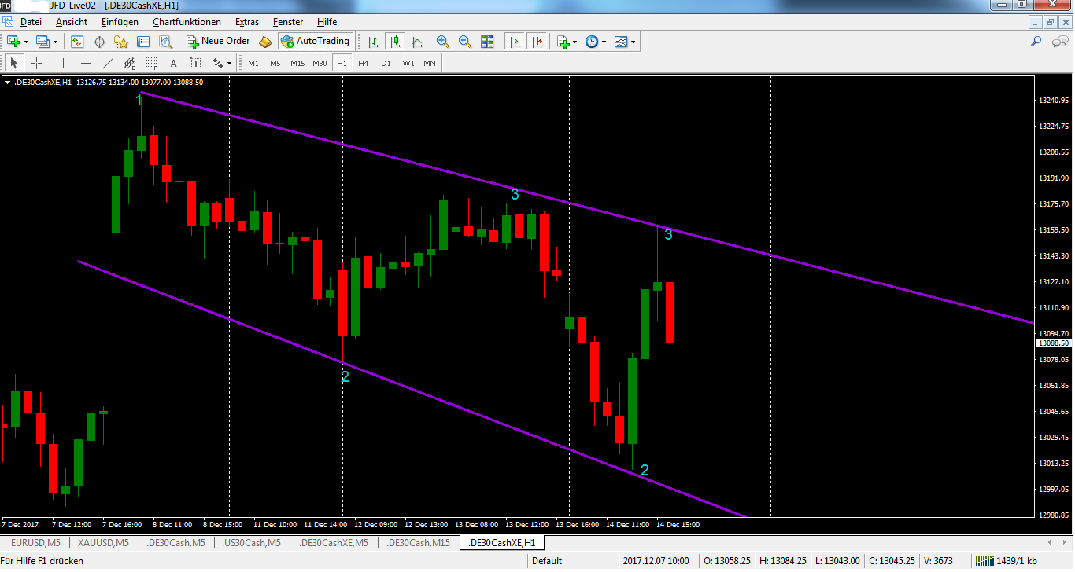Viewport: 1075px width, 572px height.
Task: Select the crosshair tool
Action: [x=36, y=63]
